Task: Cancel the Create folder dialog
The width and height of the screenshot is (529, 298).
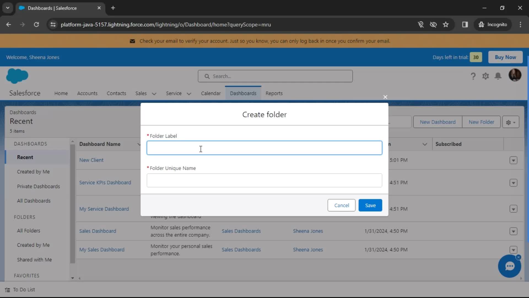Action: [x=341, y=205]
